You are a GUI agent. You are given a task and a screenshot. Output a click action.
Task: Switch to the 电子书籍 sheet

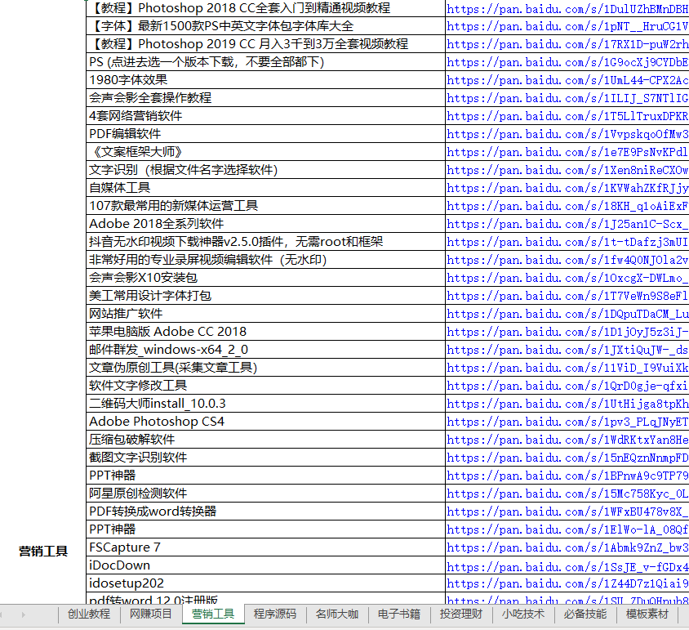tap(398, 614)
